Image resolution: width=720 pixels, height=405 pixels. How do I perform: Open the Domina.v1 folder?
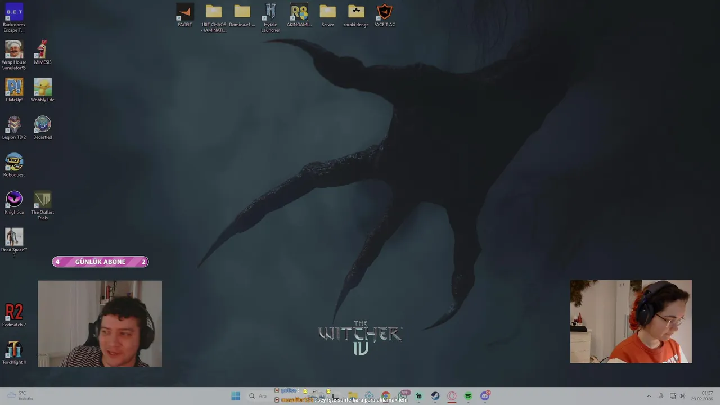click(x=242, y=15)
